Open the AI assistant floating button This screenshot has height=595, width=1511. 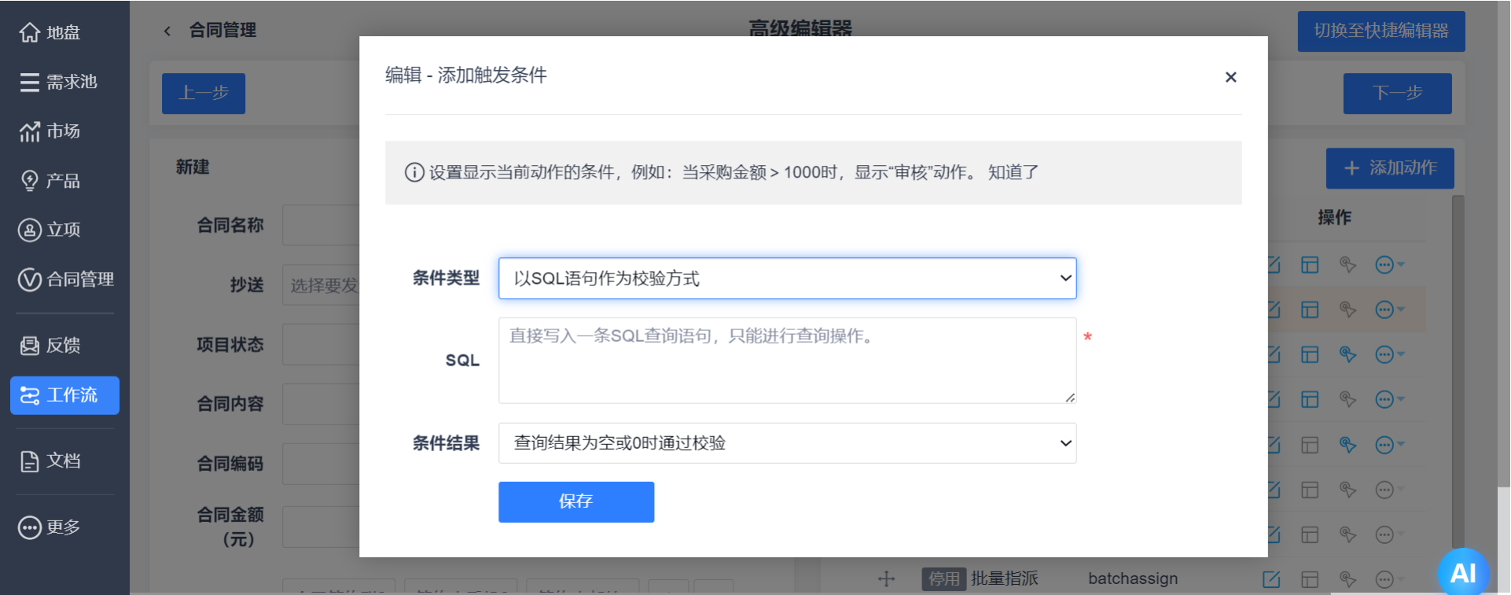(x=1463, y=571)
